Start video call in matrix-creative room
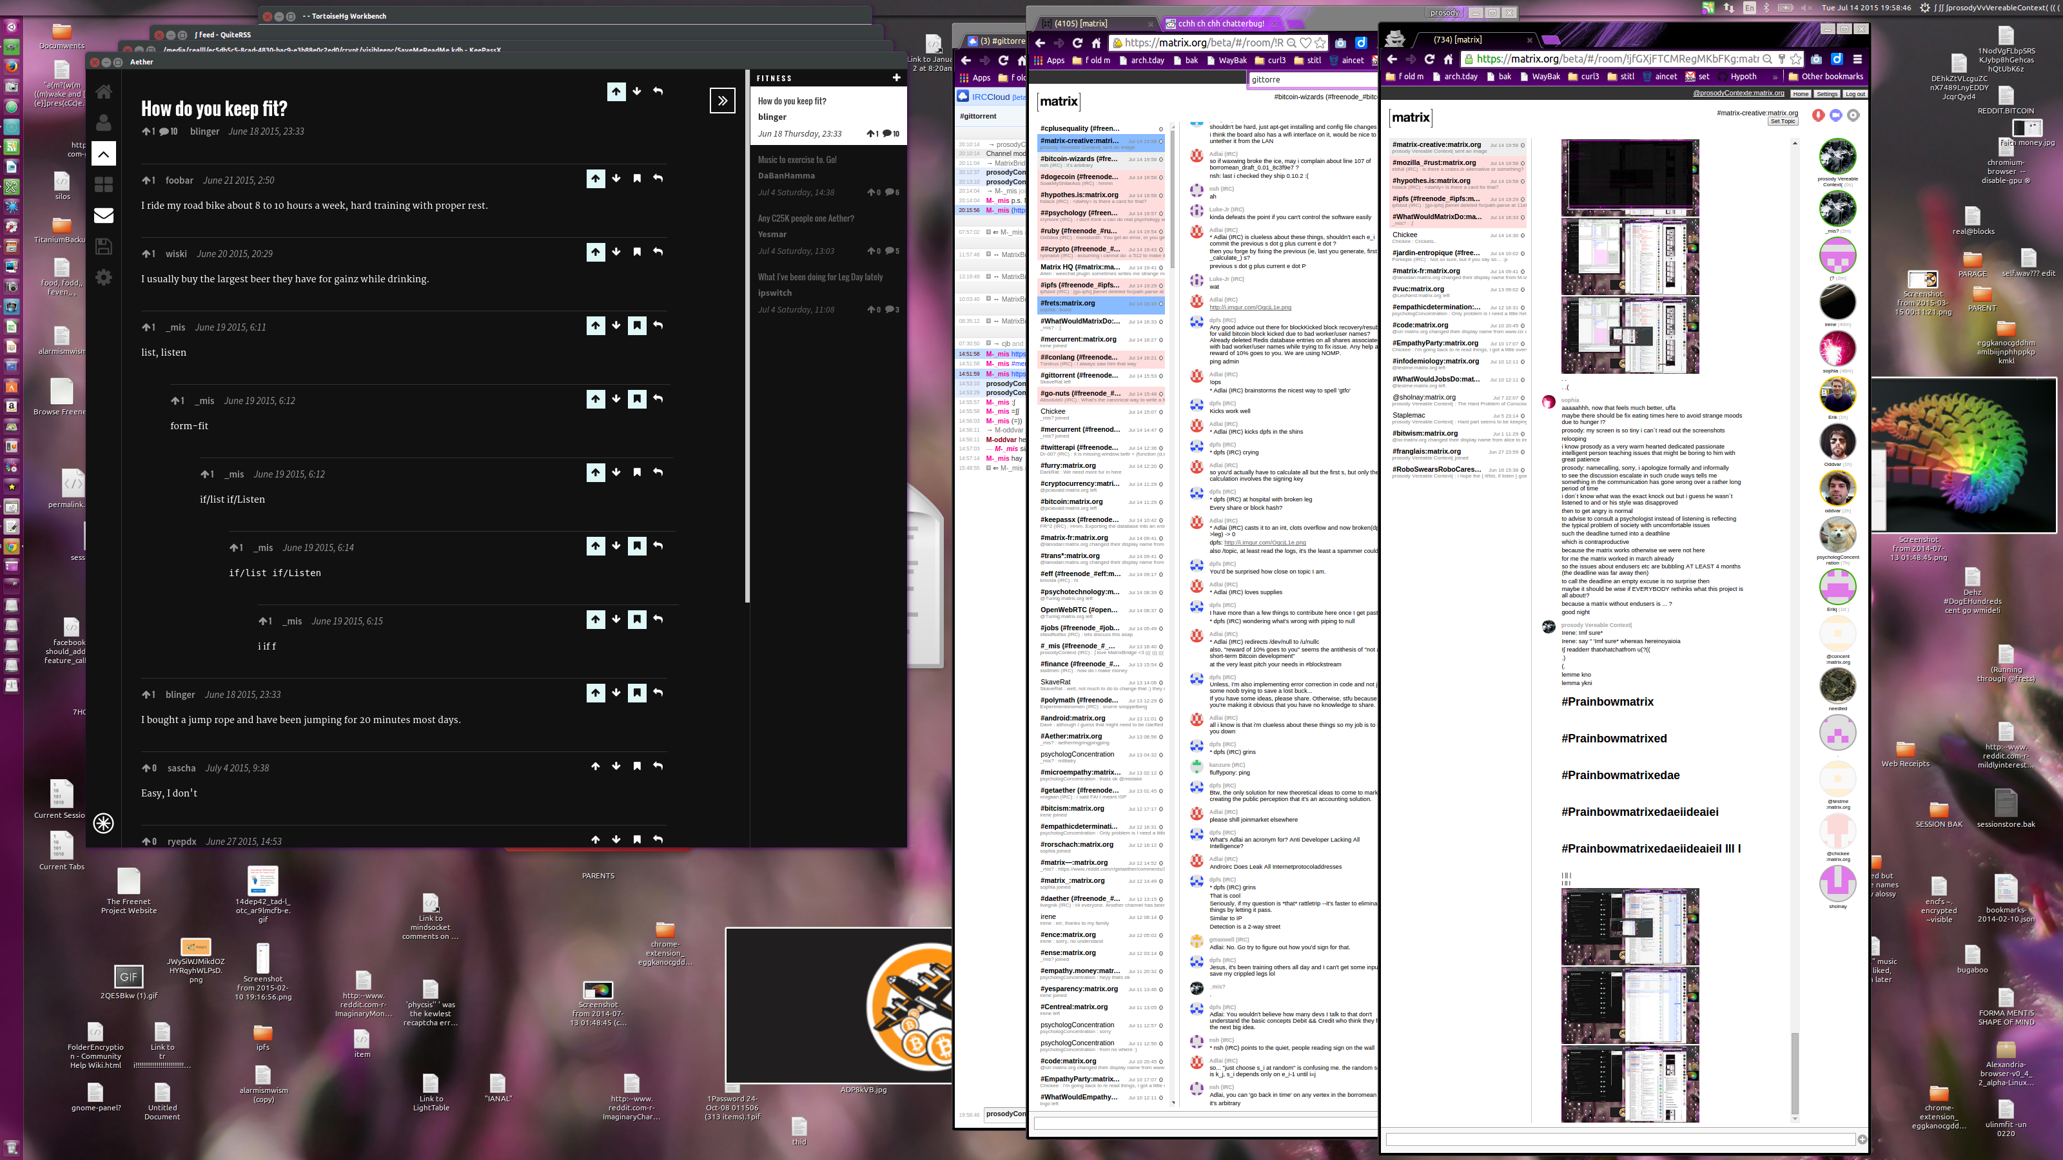Screen dimensions: 2063x1160 (x=1835, y=115)
